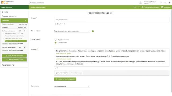Open the 'Сортировка' dropdown

pyautogui.click(x=72, y=86)
